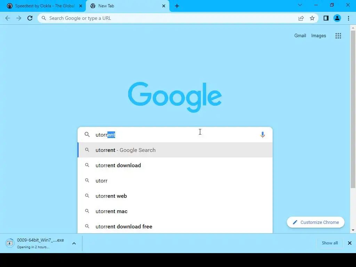Open the side panel icon

point(326,18)
